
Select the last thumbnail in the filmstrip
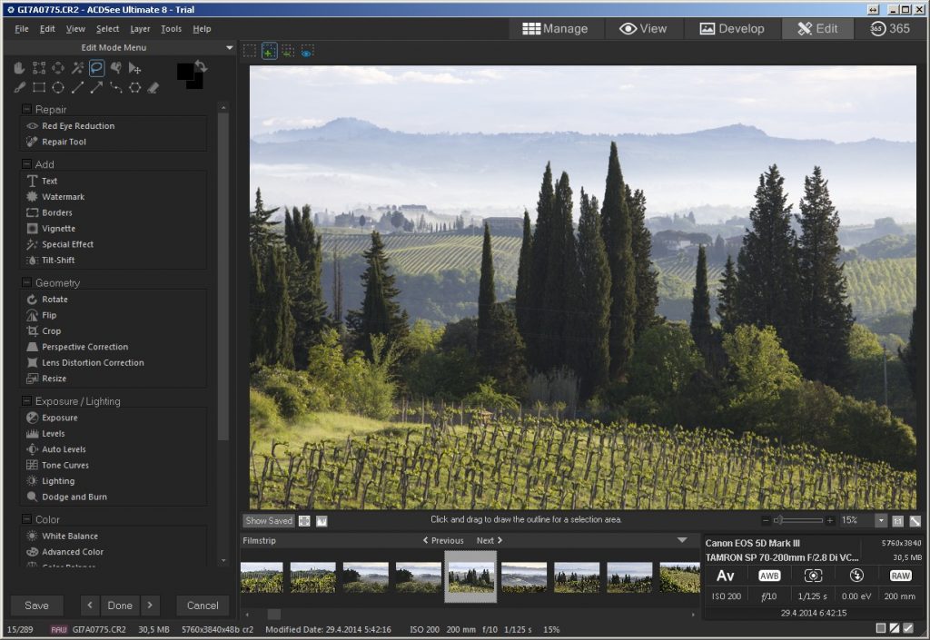679,577
